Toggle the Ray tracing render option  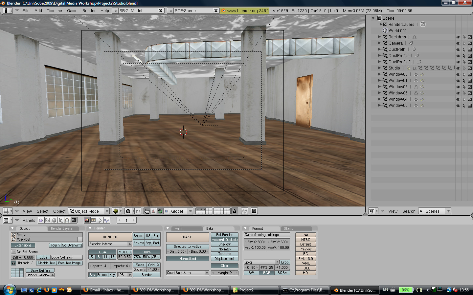pyautogui.click(x=148, y=243)
